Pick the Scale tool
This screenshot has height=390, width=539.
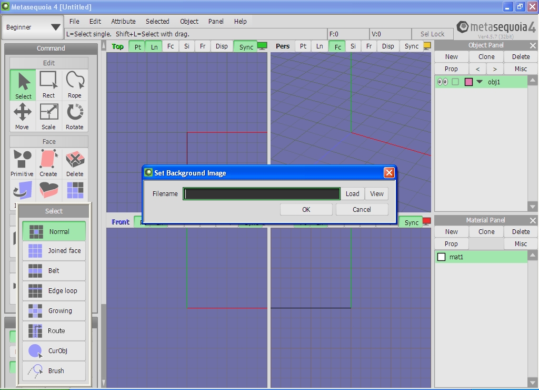(48, 116)
